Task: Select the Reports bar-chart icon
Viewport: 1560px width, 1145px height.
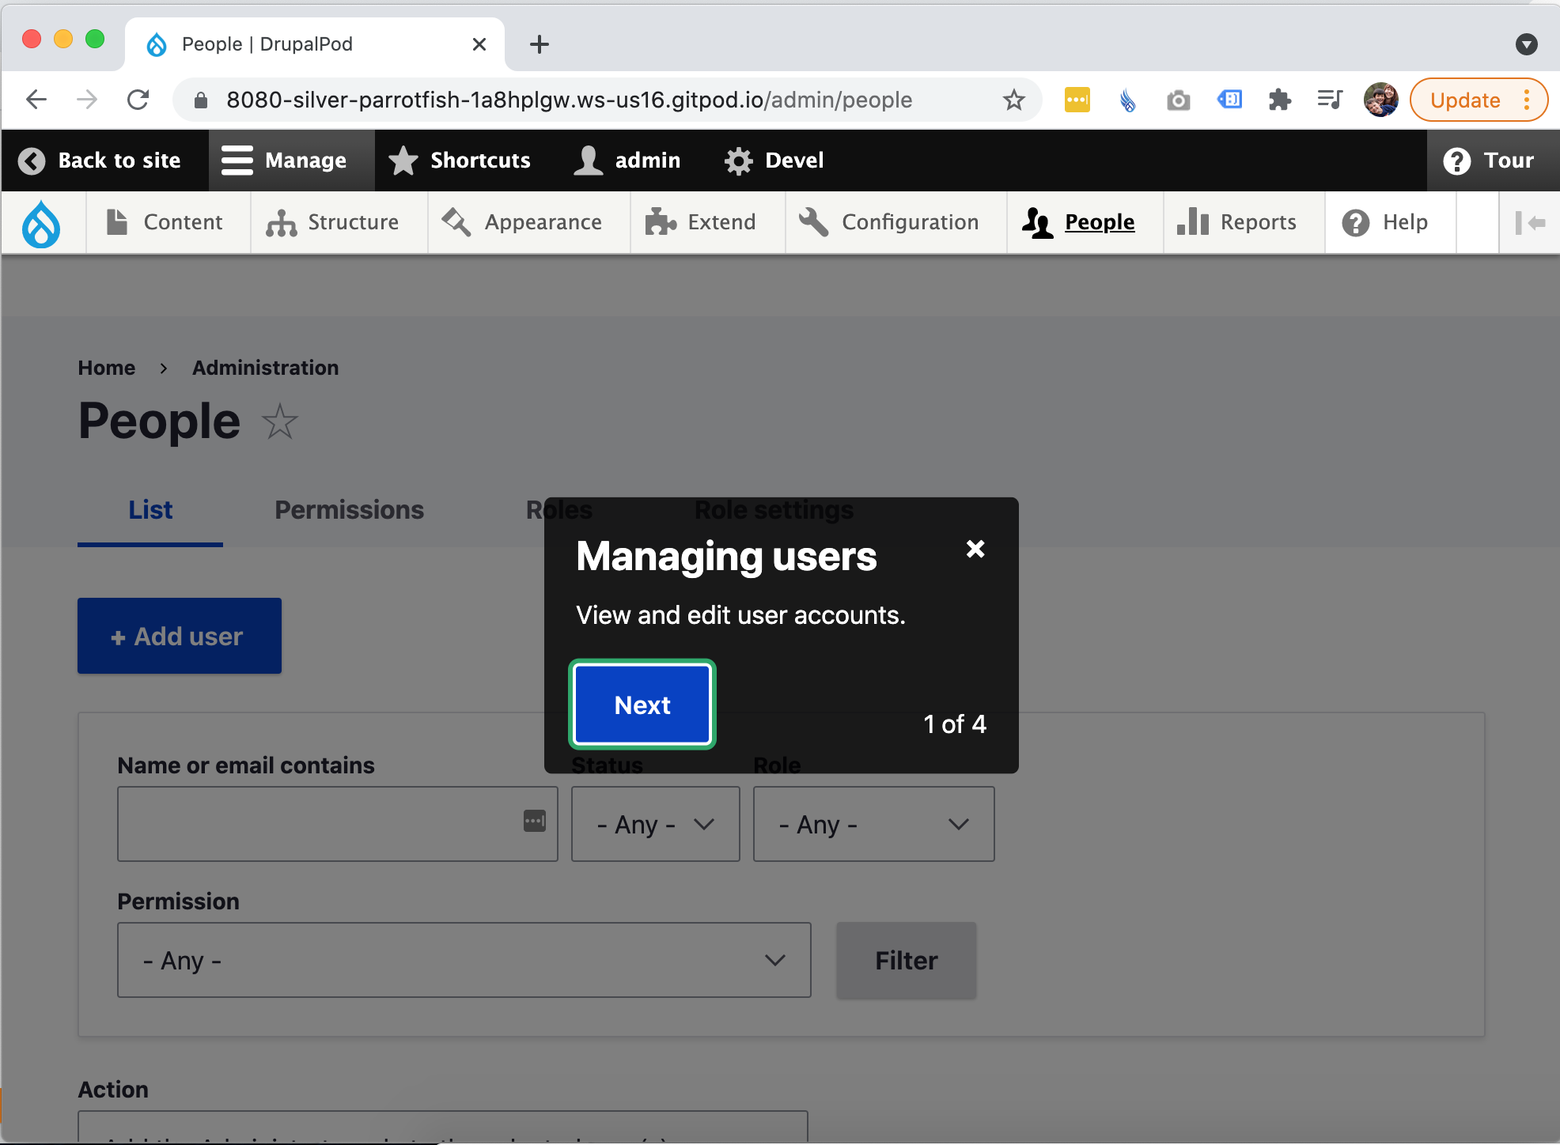Action: (x=1195, y=222)
